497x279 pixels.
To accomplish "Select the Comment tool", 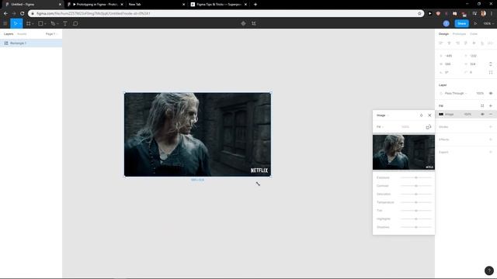I will [75, 23].
